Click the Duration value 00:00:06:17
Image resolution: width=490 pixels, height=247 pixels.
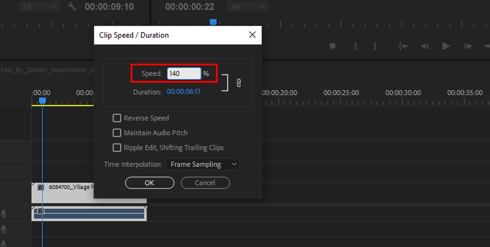coord(184,92)
